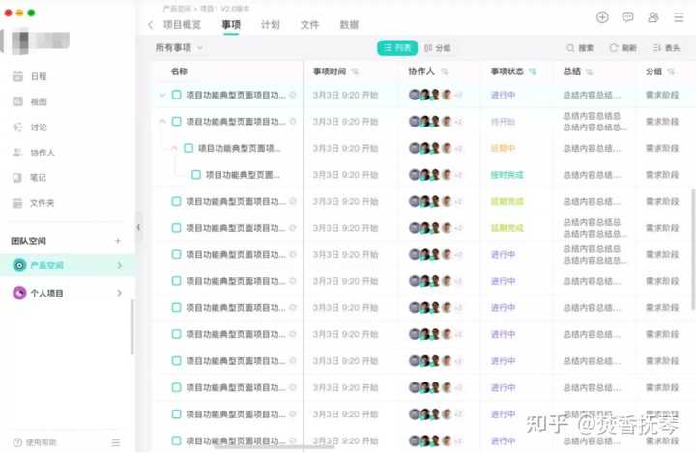Click the 名称 column header
The width and height of the screenshot is (696, 453).
click(179, 71)
